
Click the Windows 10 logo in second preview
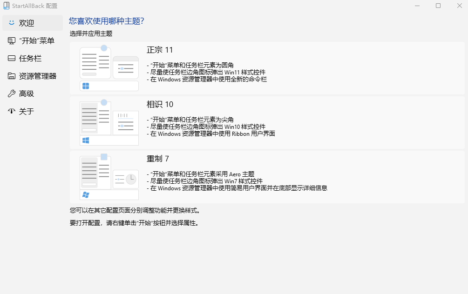86,140
